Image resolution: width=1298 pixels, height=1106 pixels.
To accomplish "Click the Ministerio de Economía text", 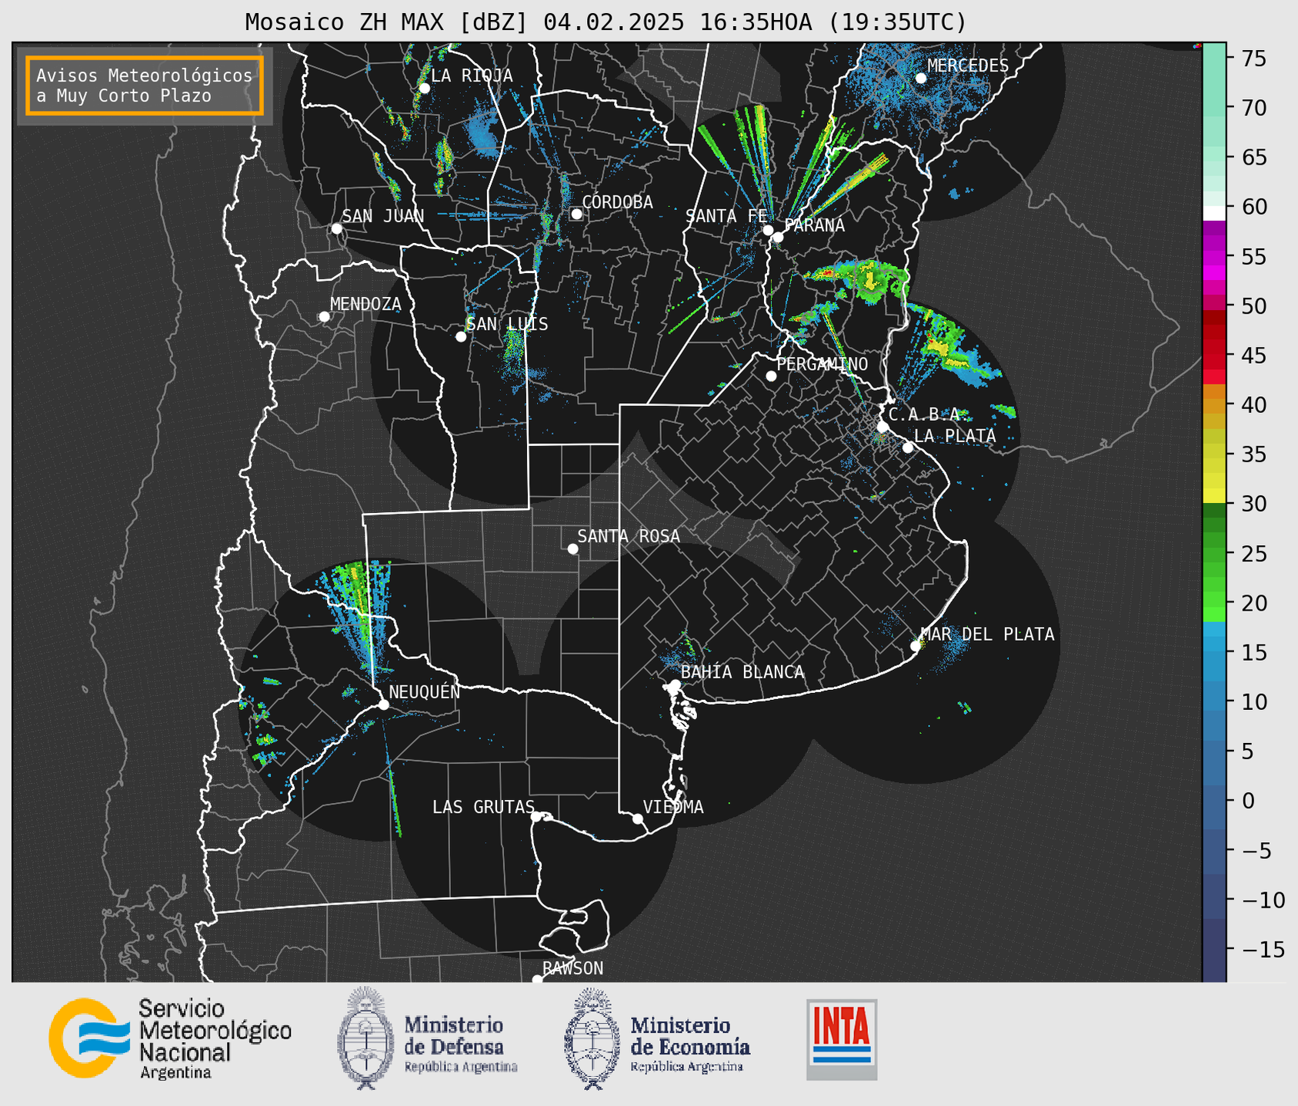I will (690, 1044).
